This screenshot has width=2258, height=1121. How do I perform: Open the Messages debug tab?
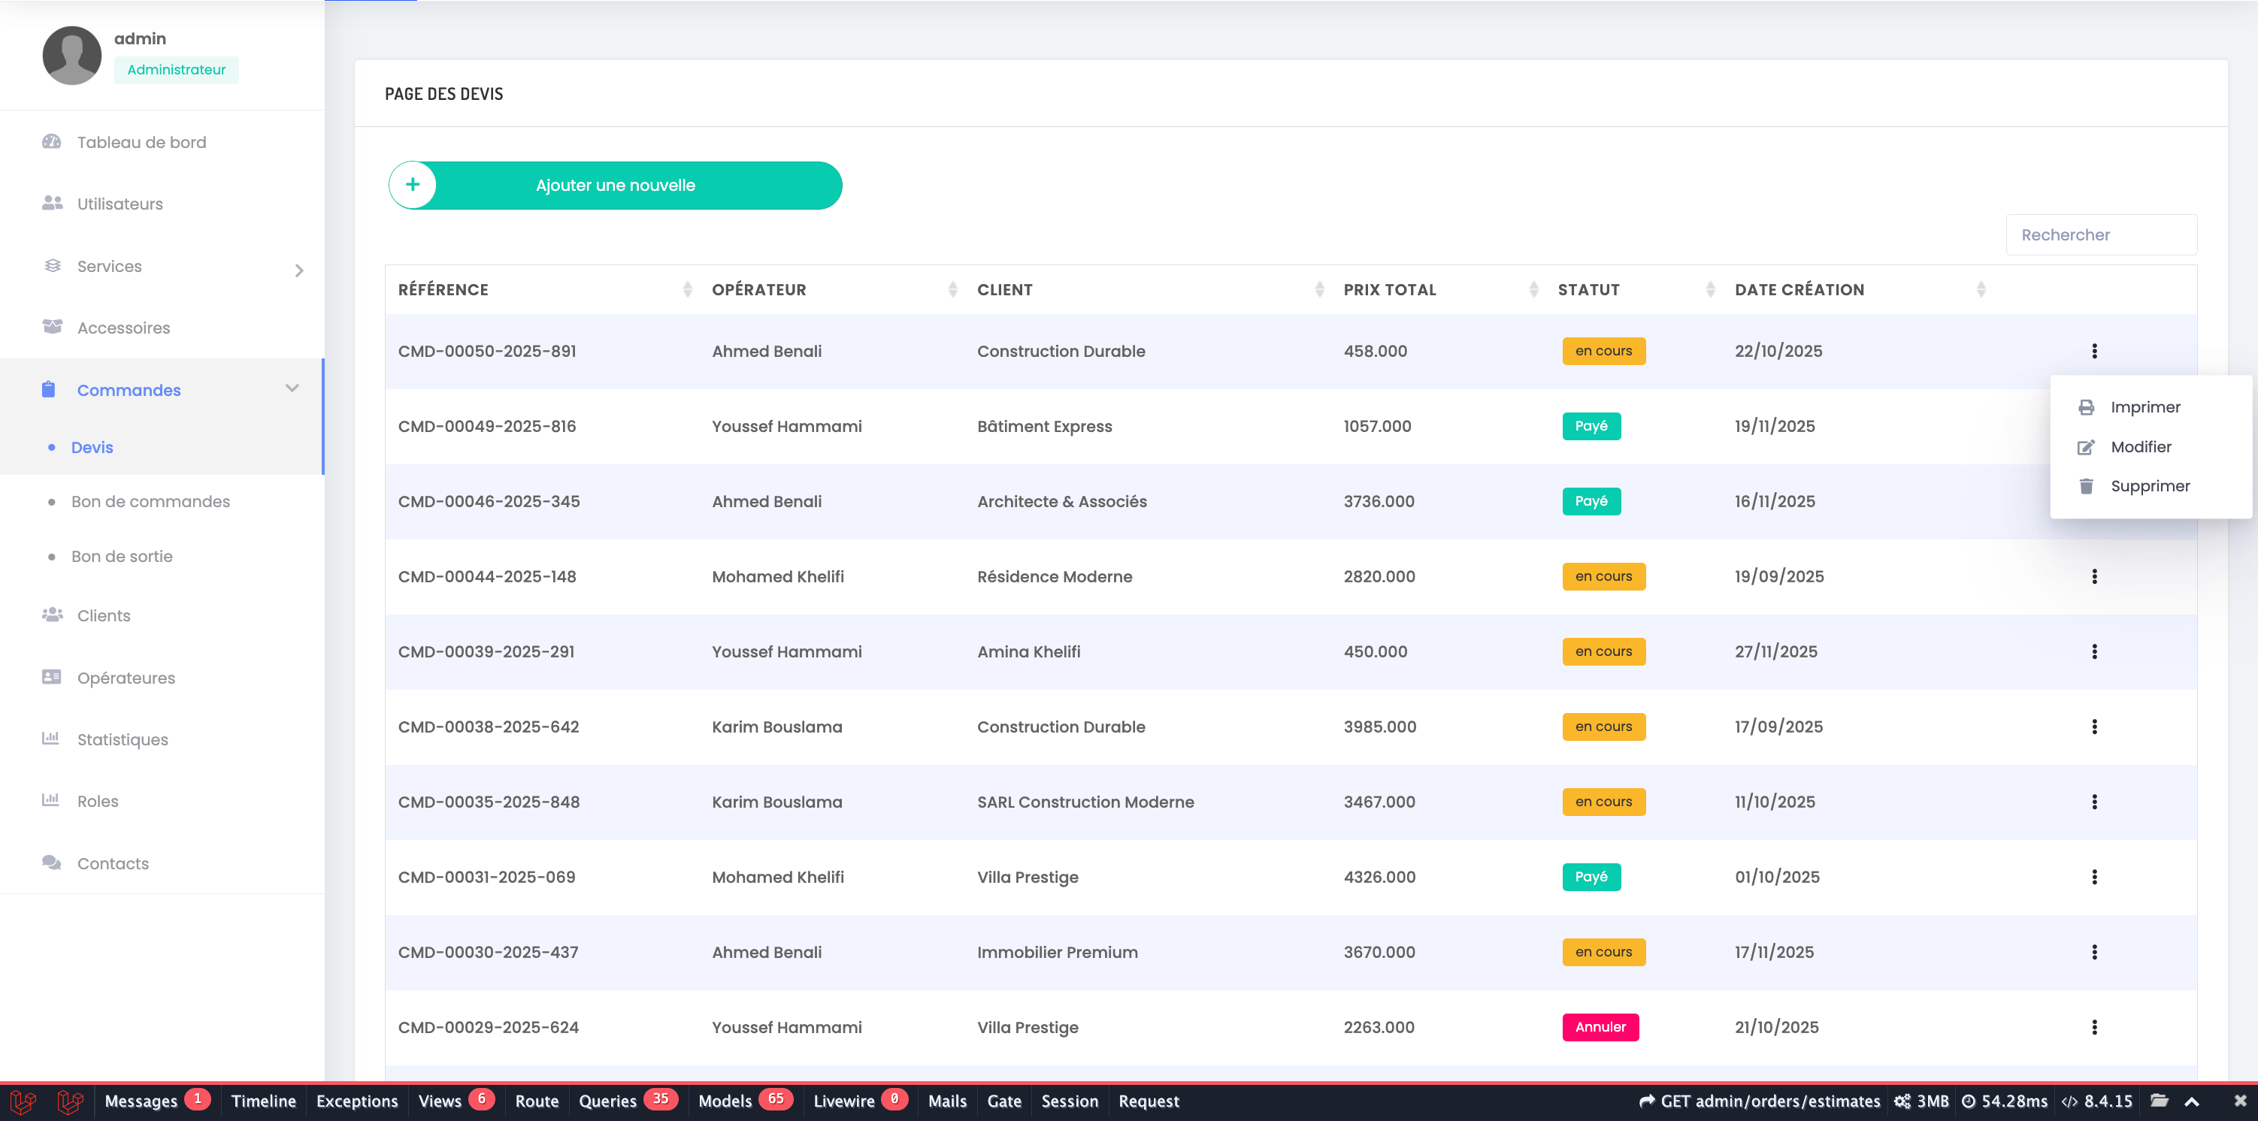pos(157,1101)
